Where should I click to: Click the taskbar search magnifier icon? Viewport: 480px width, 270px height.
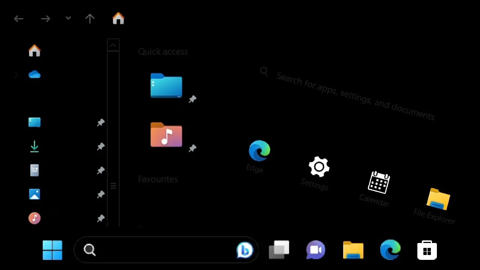pyautogui.click(x=90, y=250)
